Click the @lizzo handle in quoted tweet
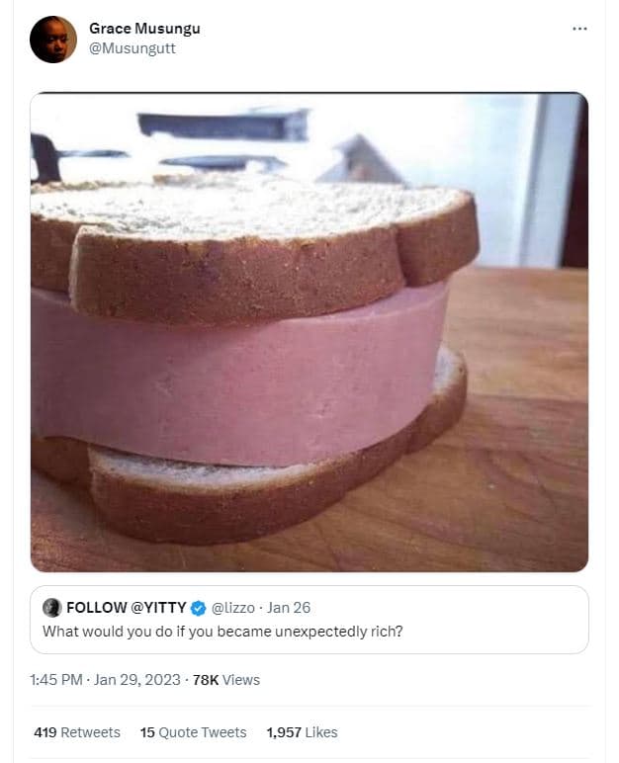This screenshot has width=619, height=763. pyautogui.click(x=232, y=608)
